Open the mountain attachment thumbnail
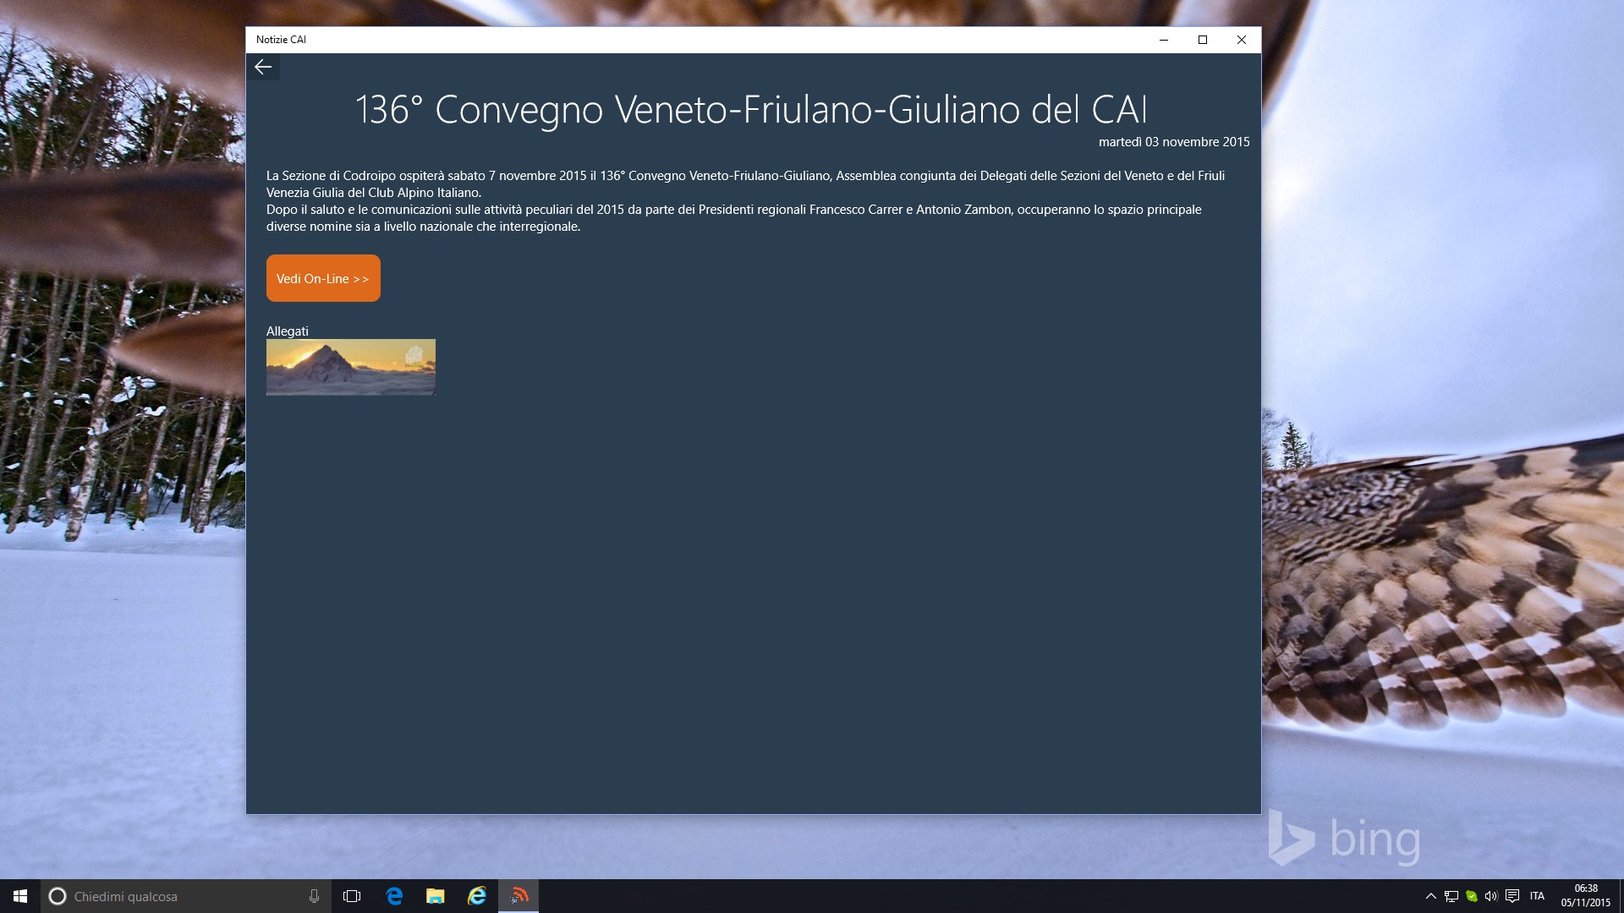Viewport: 1624px width, 913px height. tap(350, 367)
